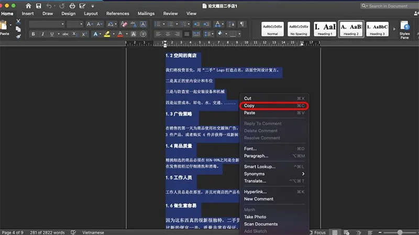Switch to Outline view in status bar
The image size is (419, 235).
(359, 232)
